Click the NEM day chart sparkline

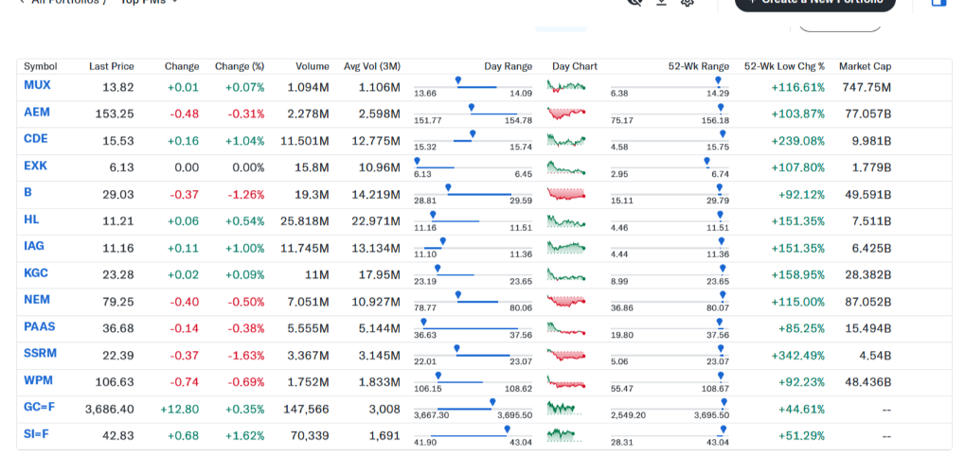tap(566, 302)
